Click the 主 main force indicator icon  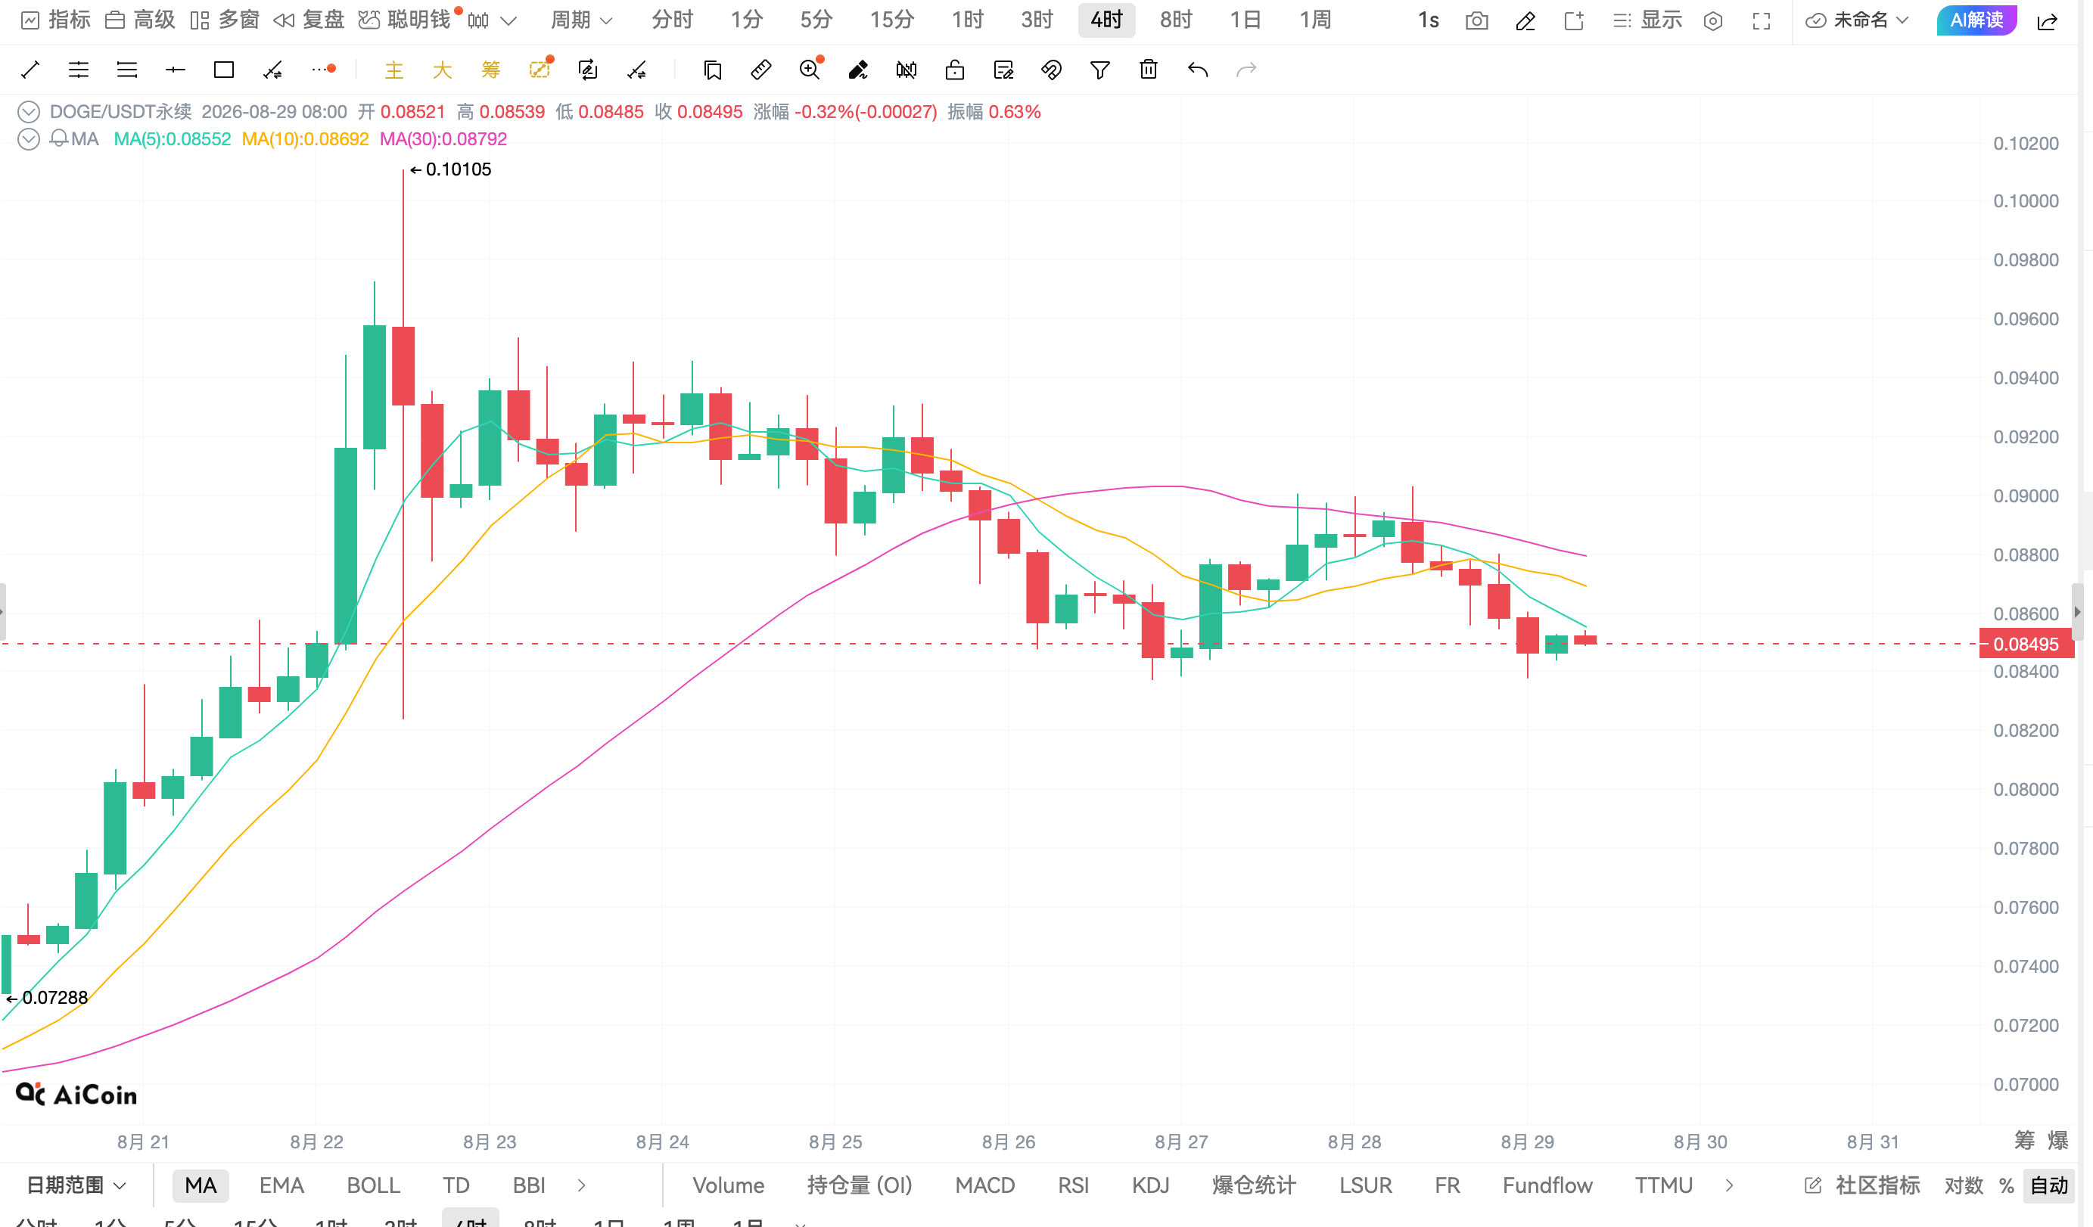pos(393,70)
